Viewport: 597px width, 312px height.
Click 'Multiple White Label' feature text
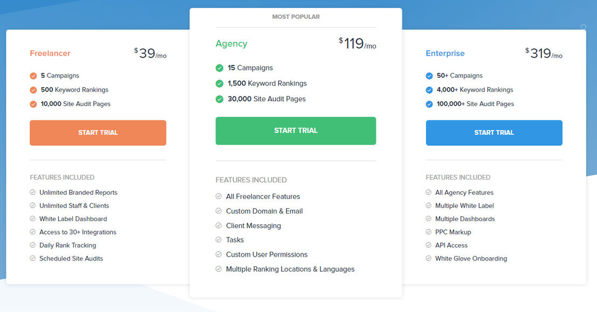(x=464, y=205)
